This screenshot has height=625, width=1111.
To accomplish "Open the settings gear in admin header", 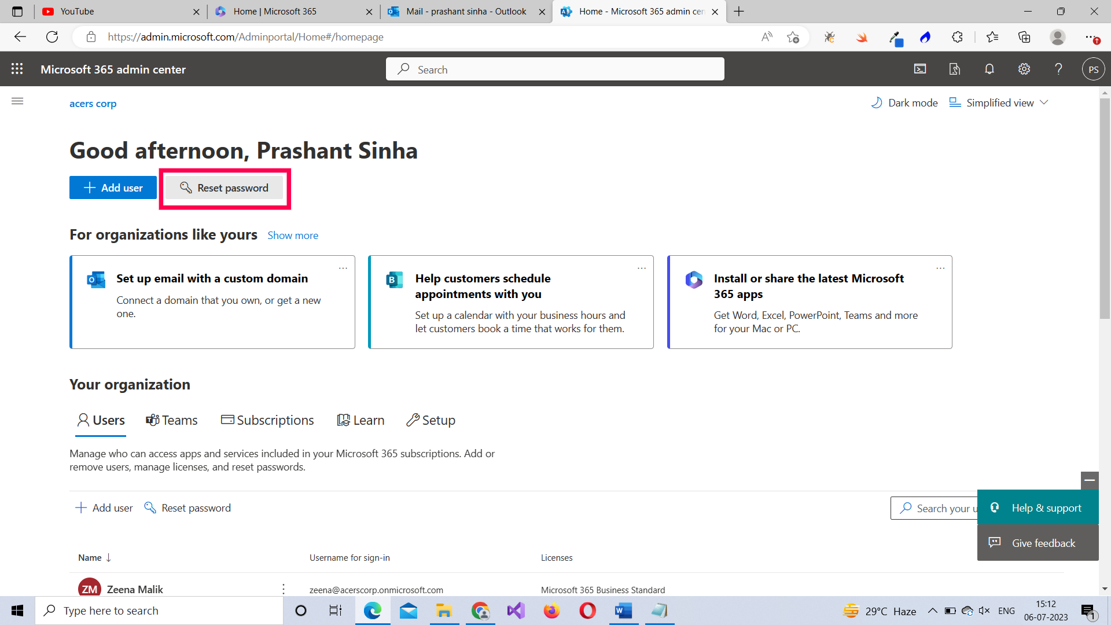I will pyautogui.click(x=1024, y=69).
